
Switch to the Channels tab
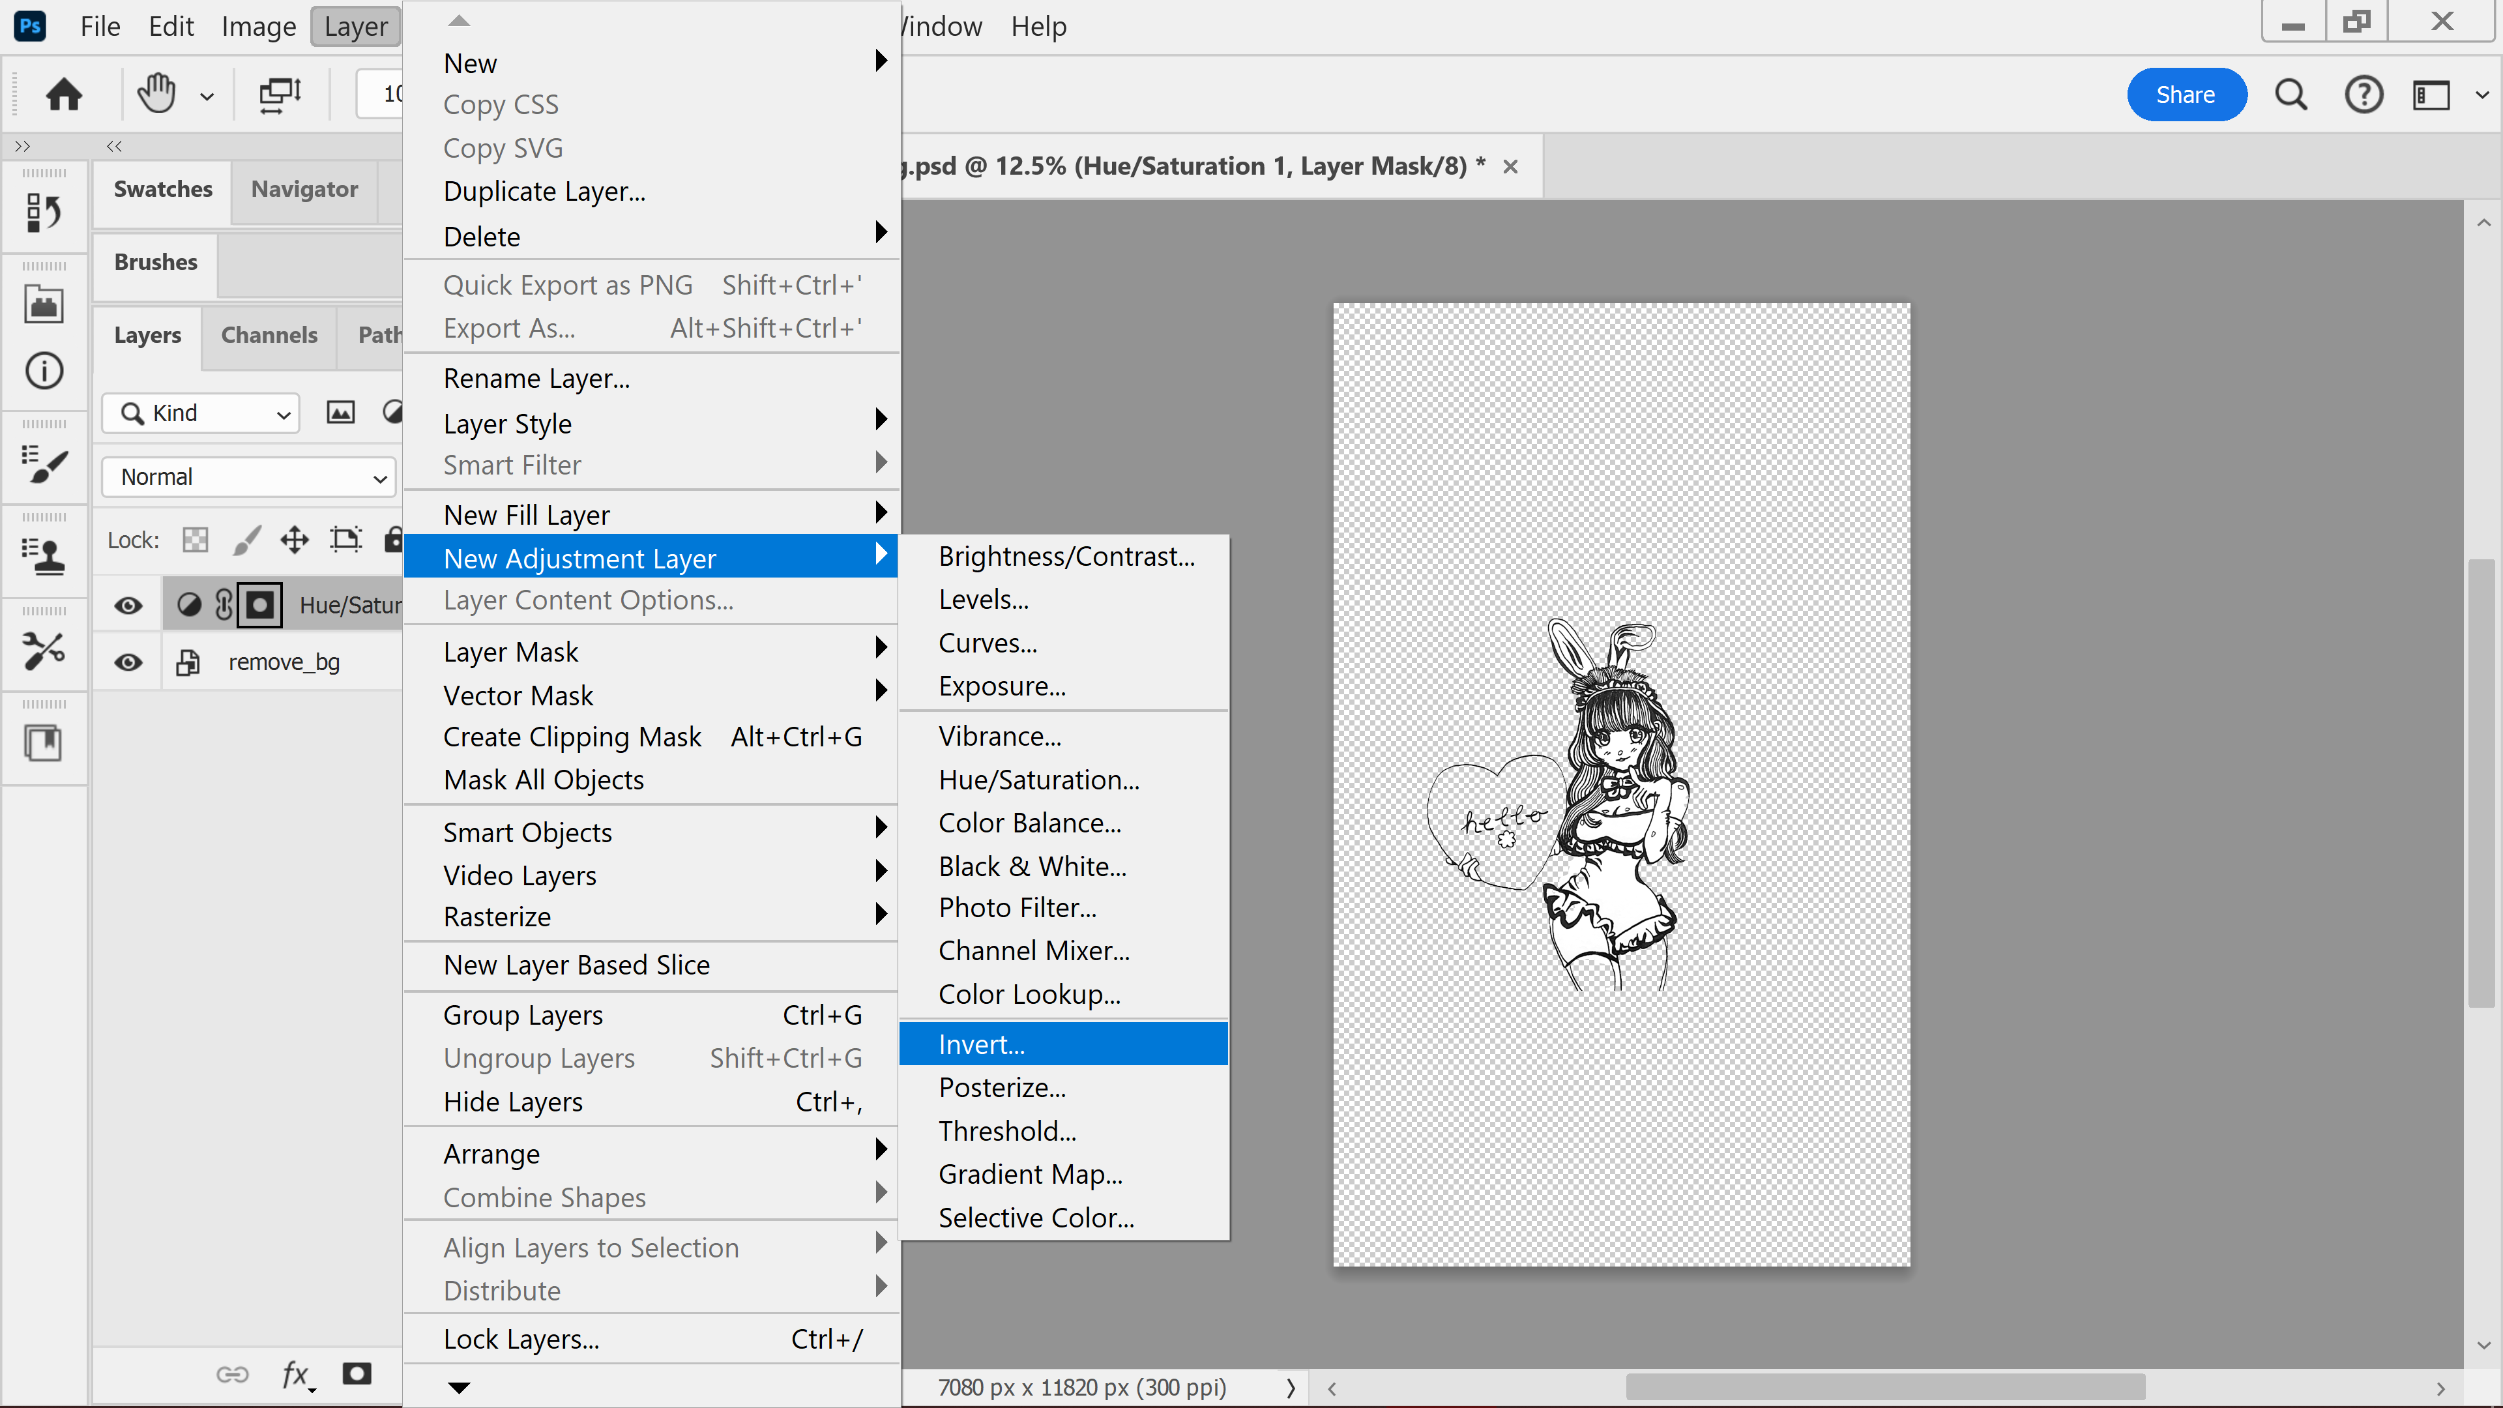[269, 335]
